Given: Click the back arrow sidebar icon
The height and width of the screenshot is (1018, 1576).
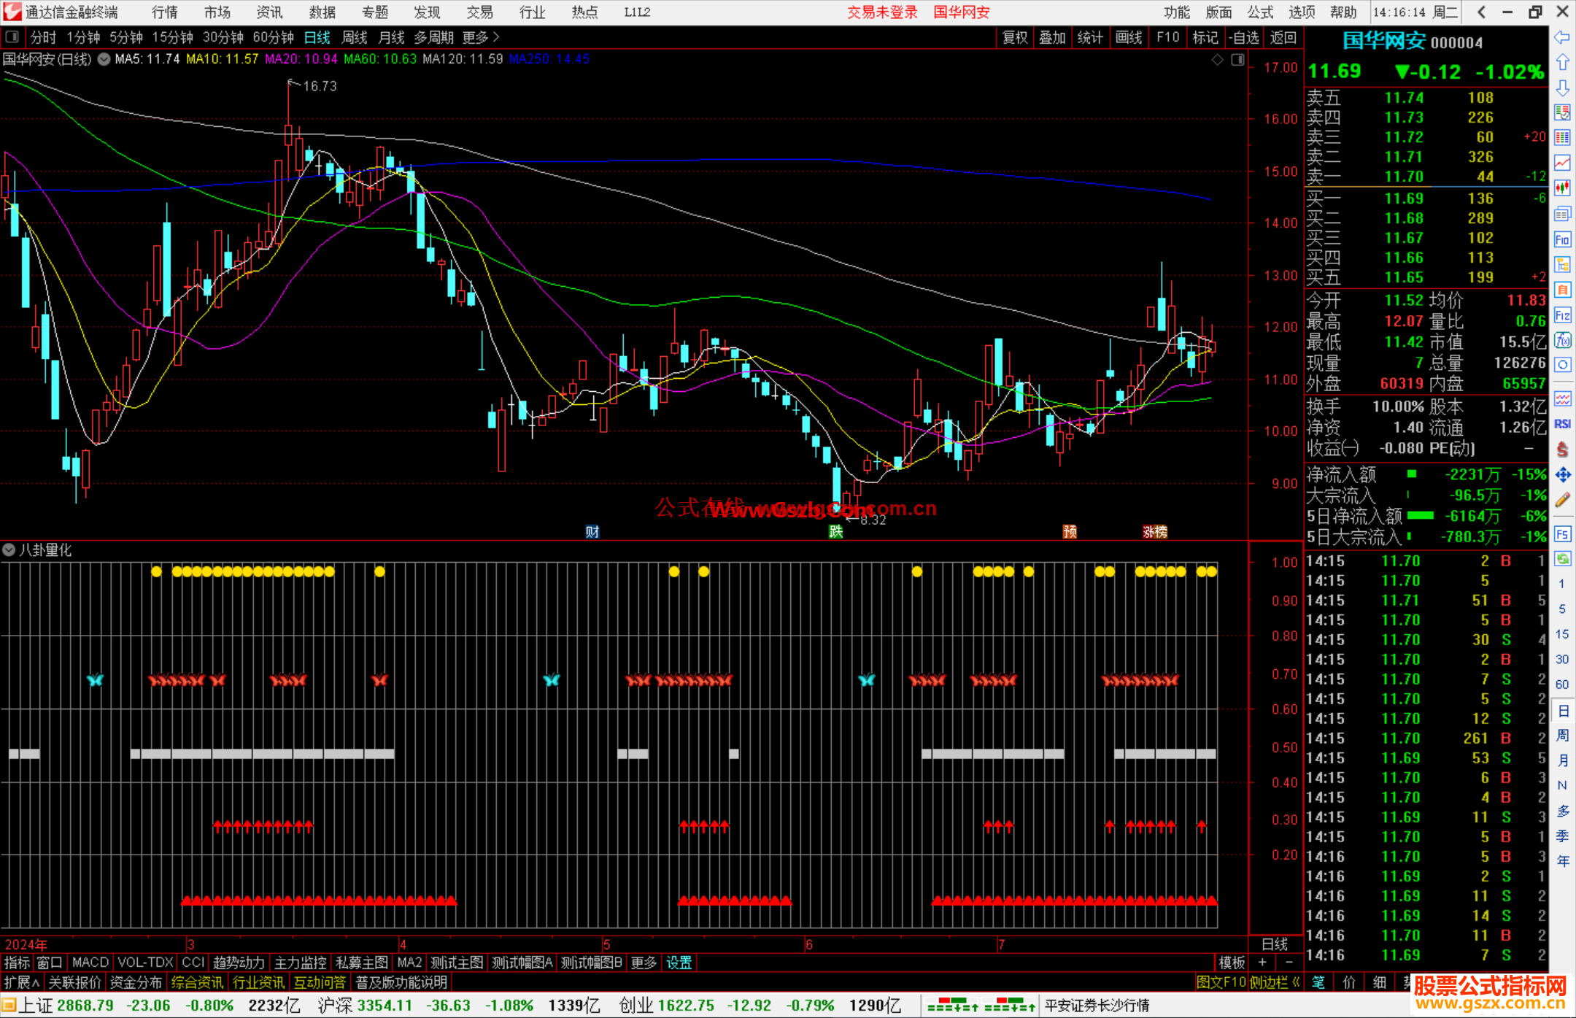Looking at the screenshot, I should pos(1562,37).
